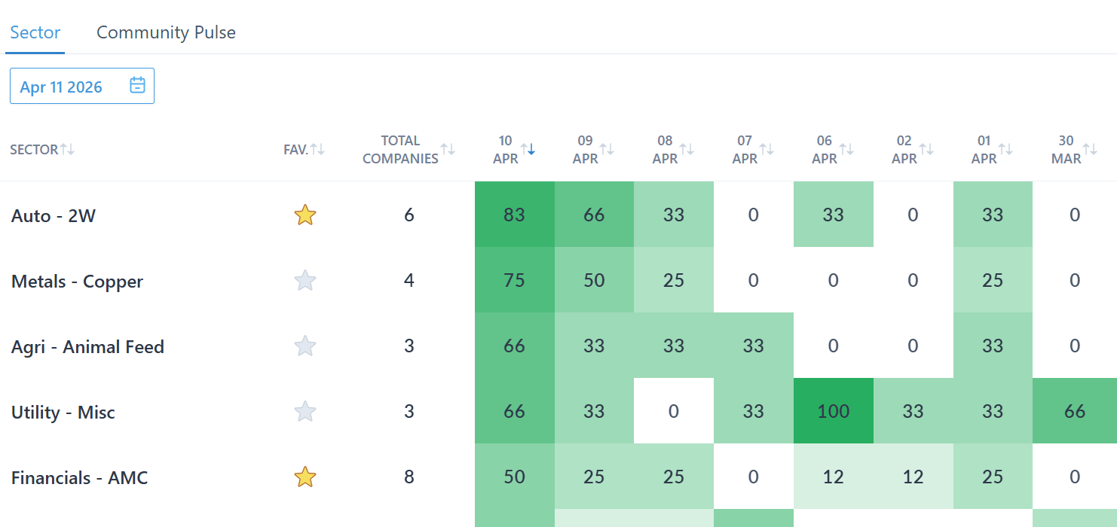Toggle the Financials - AMC favorite star
Image resolution: width=1117 pixels, height=527 pixels.
(x=304, y=477)
